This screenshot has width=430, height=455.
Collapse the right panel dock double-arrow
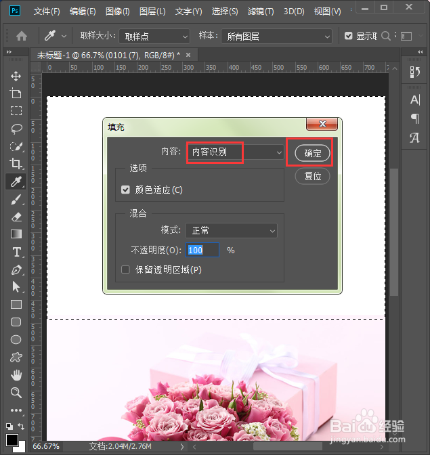click(420, 52)
